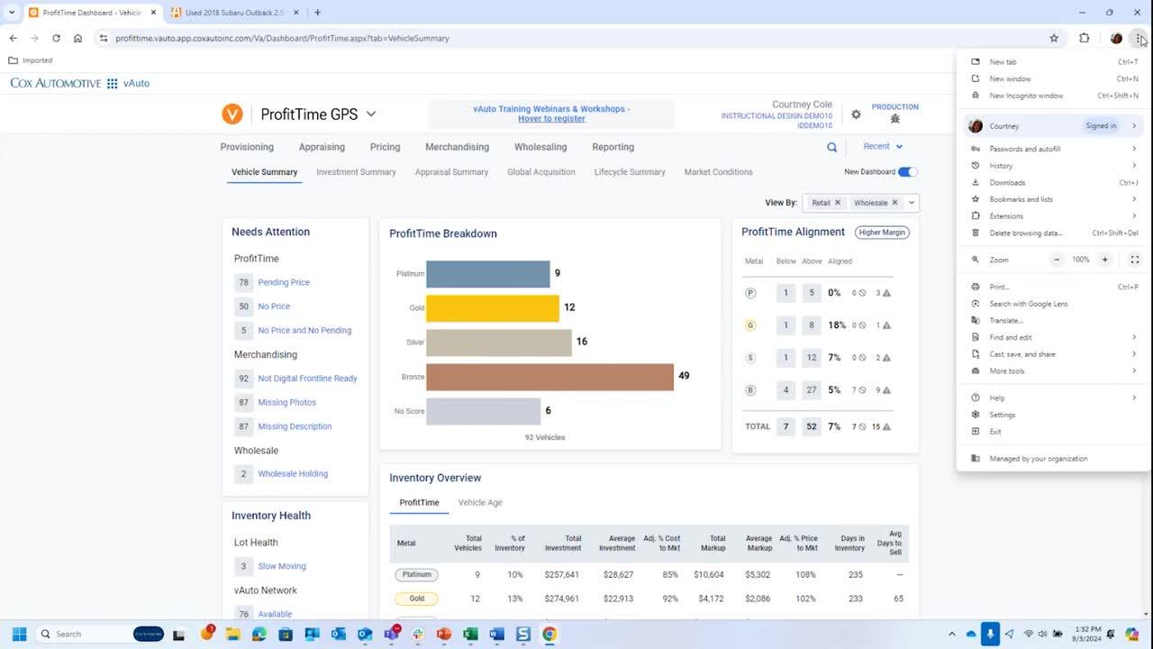Click the Higher Margin button
The image size is (1153, 649).
tap(882, 233)
